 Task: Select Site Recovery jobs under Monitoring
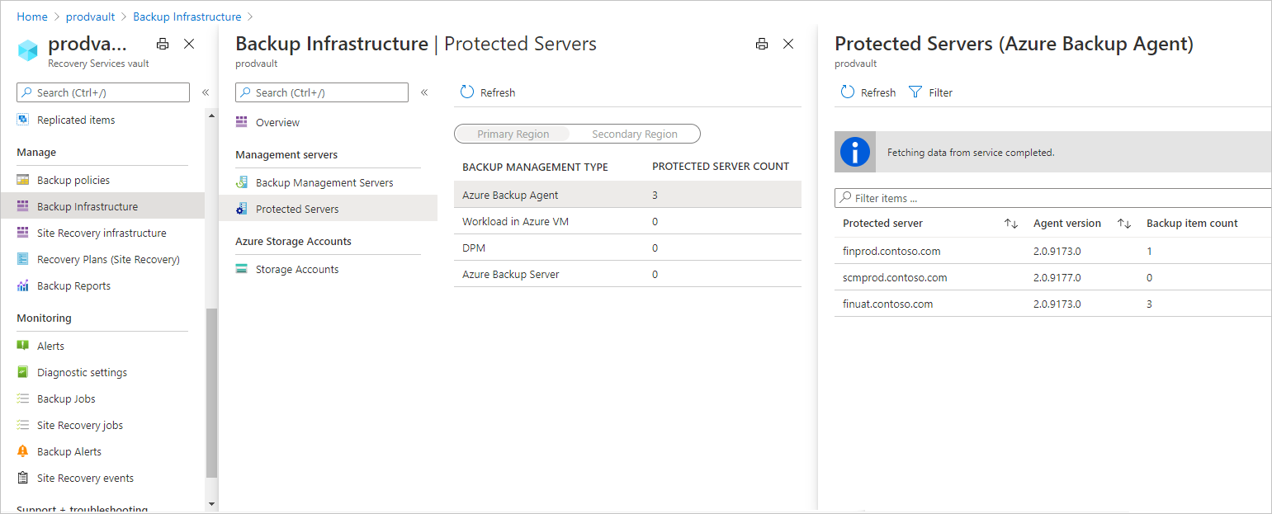[x=78, y=424]
